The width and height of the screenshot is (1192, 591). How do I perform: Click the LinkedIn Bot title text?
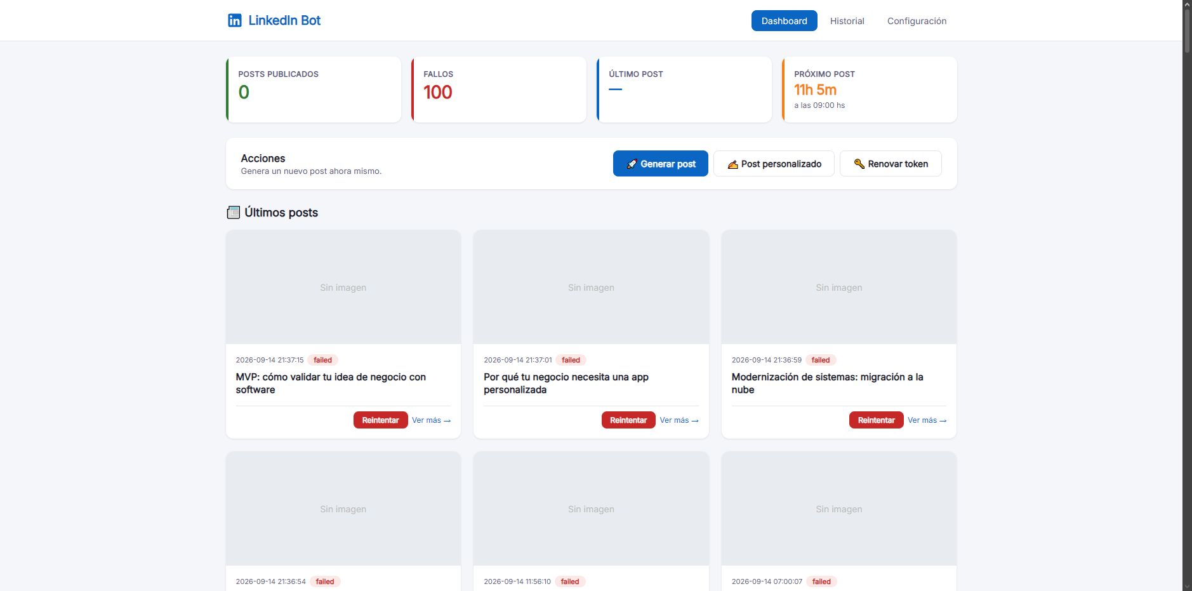pyautogui.click(x=284, y=20)
